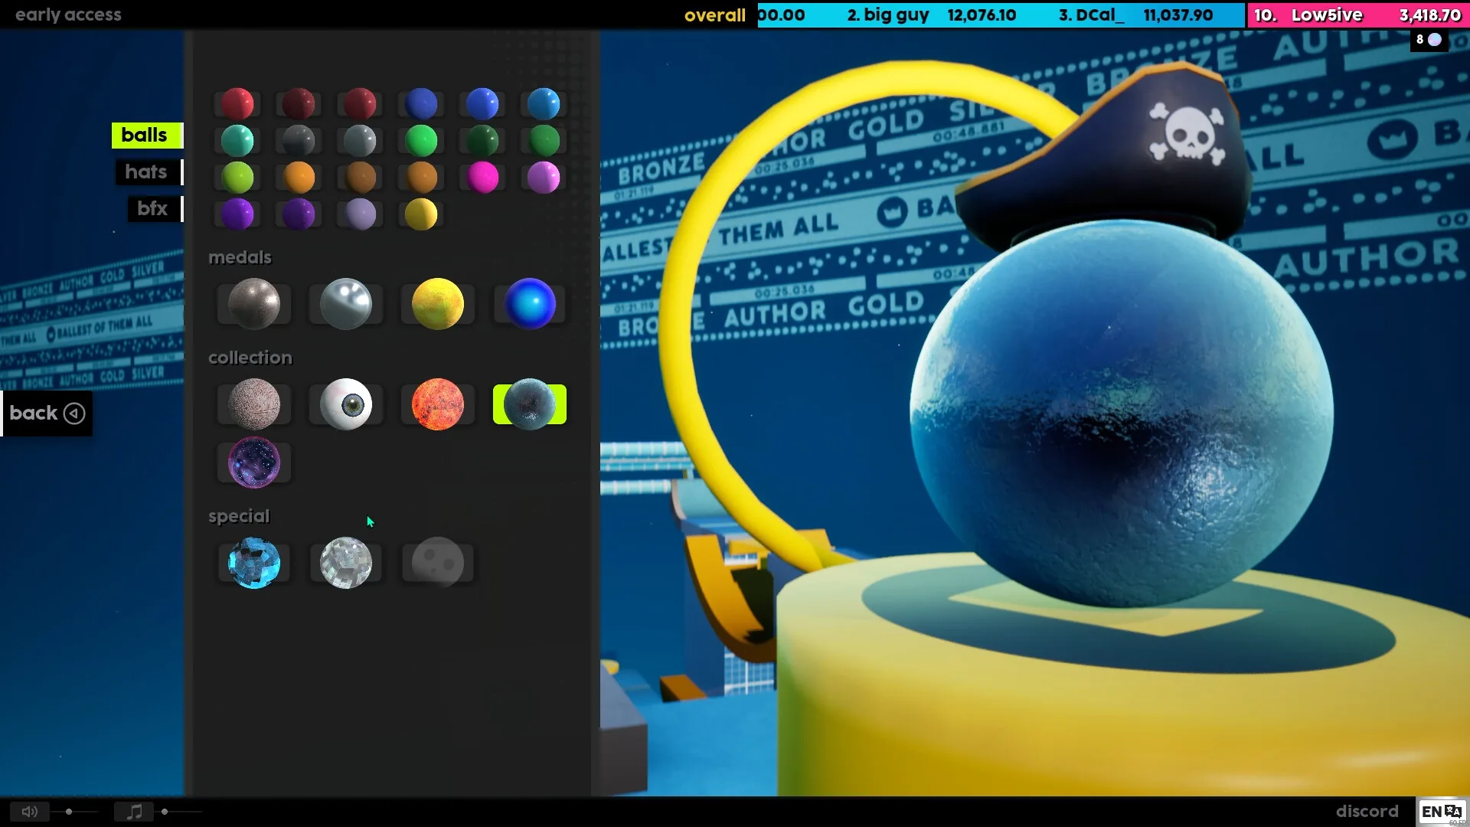Viewport: 1470px width, 827px height.
Task: Pick the chrome silver medal ball
Action: 346,304
